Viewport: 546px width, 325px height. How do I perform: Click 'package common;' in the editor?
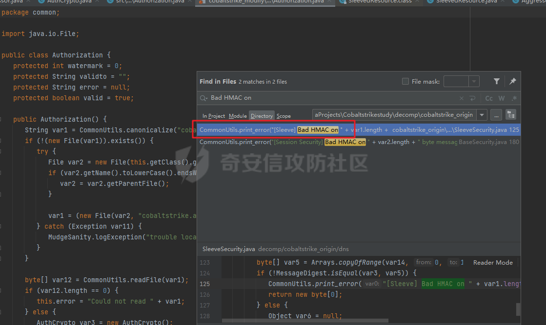[31, 13]
